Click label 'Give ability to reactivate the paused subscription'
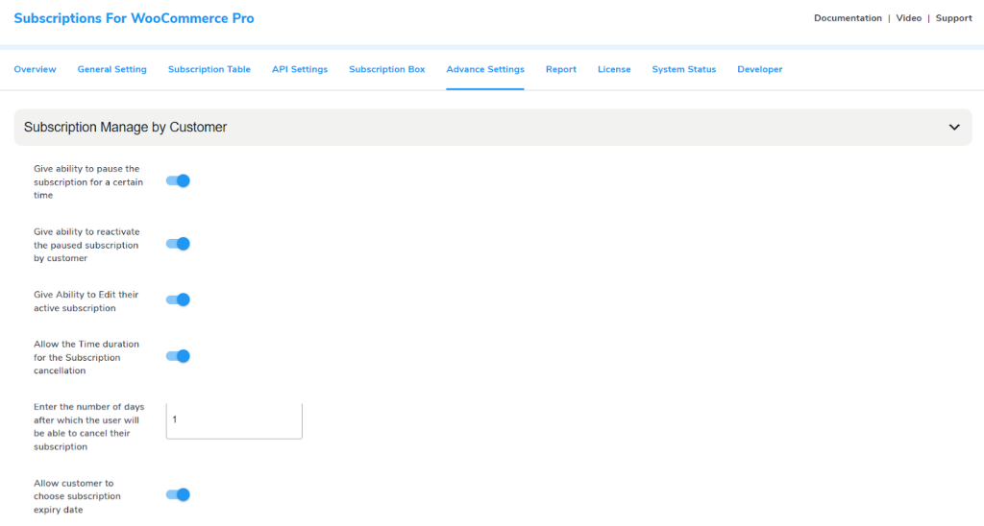984x526 pixels. [x=86, y=245]
